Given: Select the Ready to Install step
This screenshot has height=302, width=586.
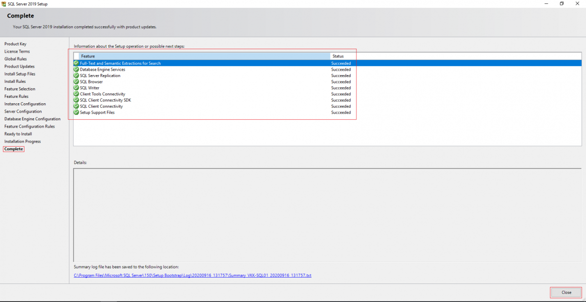Looking at the screenshot, I should (18, 134).
